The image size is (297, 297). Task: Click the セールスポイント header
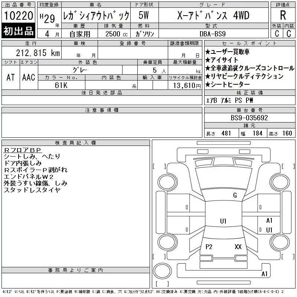pos(249,43)
